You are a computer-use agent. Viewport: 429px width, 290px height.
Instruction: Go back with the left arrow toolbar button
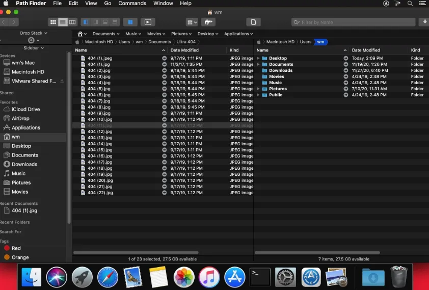click(x=4, y=22)
